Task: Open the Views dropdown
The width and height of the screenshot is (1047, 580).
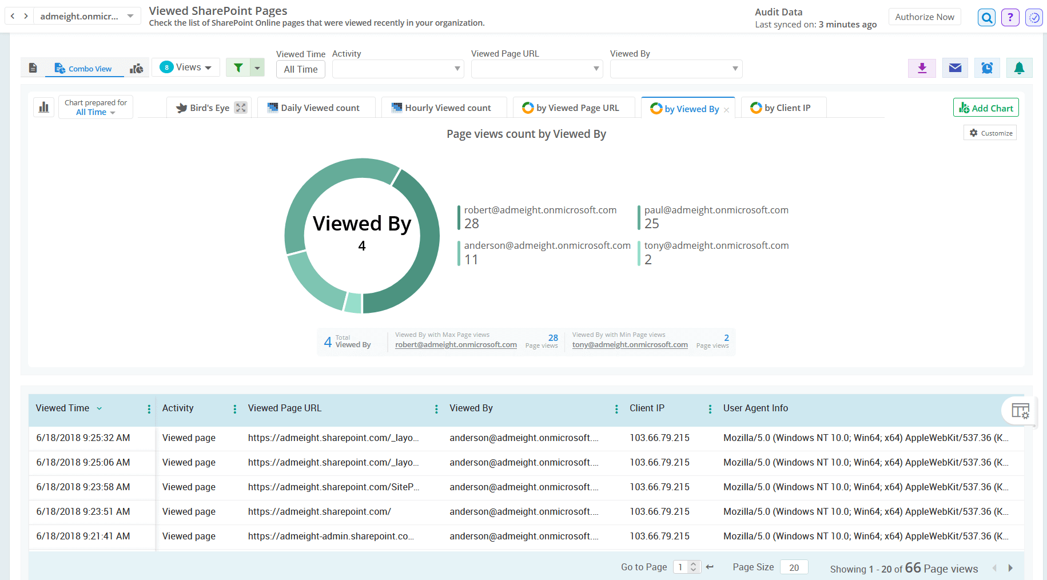Action: 185,67
